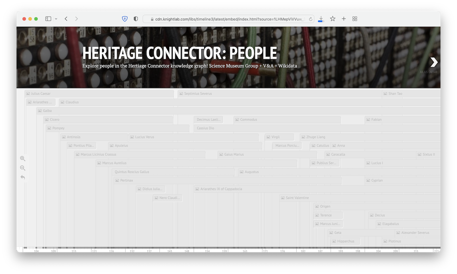Select the Elagabalus marker

[x=408, y=224]
